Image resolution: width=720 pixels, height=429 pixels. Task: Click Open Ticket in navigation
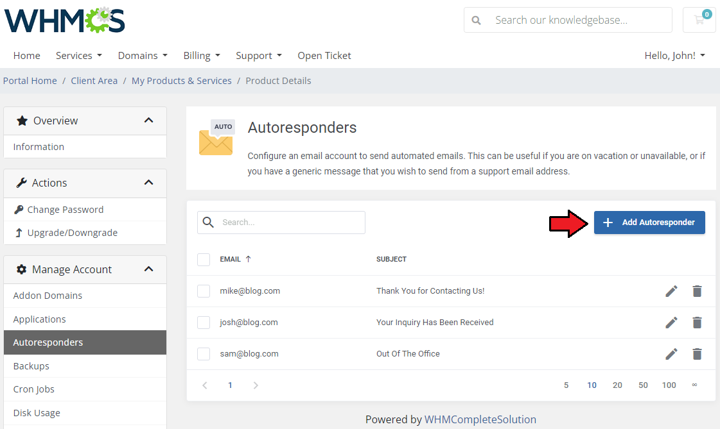tap(324, 55)
